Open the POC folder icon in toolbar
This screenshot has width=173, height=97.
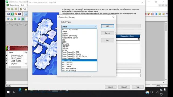click(x=21, y=9)
